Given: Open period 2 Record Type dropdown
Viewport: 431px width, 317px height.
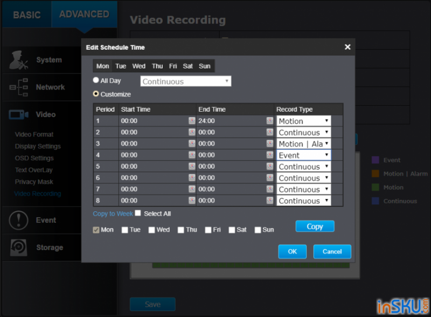Looking at the screenshot, I should click(x=304, y=132).
